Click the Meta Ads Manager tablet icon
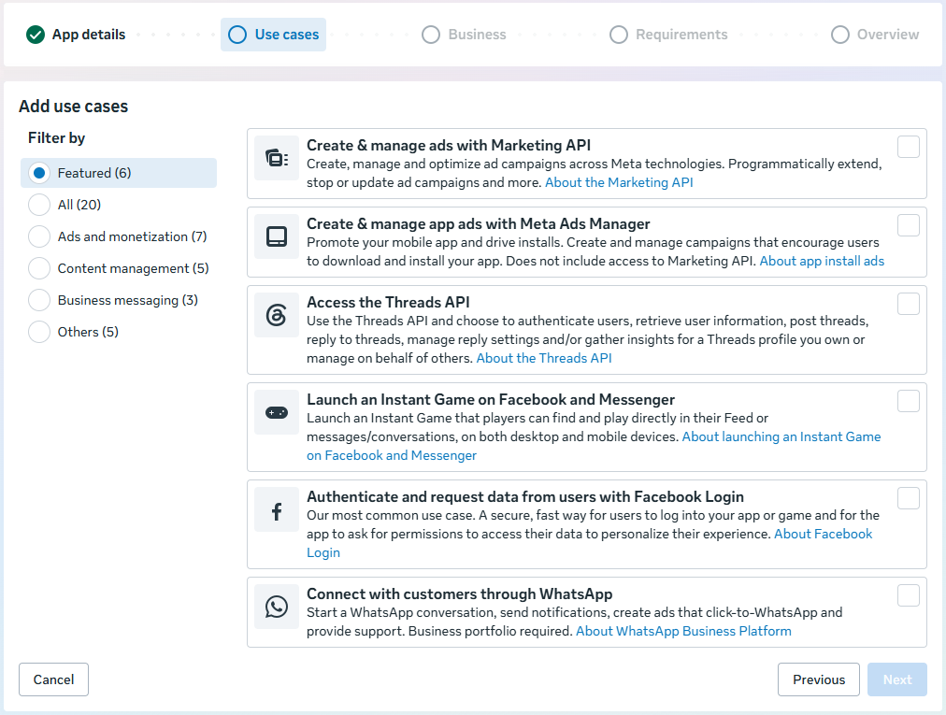This screenshot has height=715, width=946. [x=277, y=236]
